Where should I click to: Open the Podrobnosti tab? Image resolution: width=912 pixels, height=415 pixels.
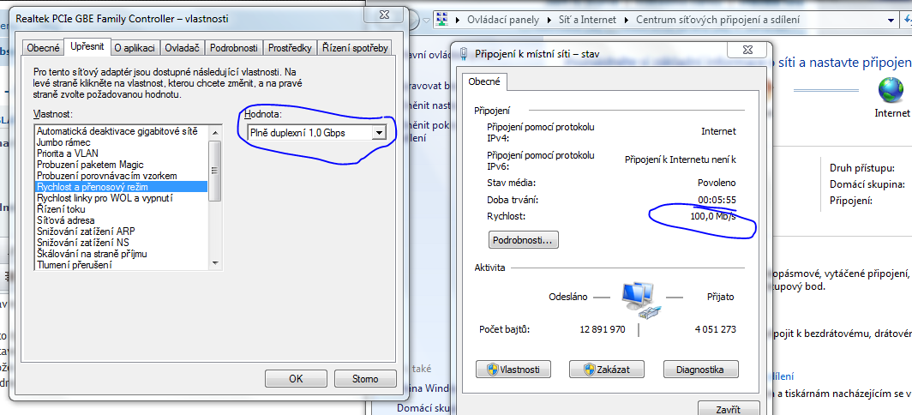234,48
